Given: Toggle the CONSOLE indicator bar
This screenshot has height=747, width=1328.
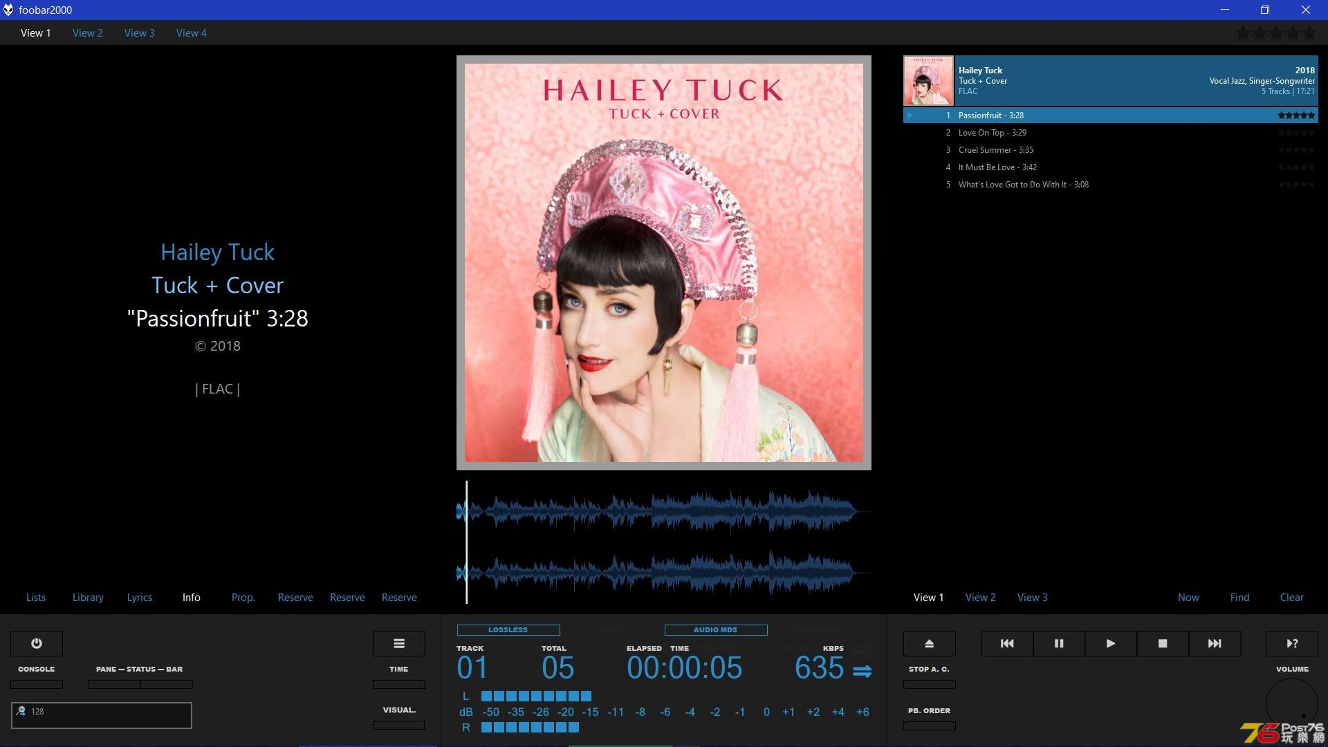Looking at the screenshot, I should tap(37, 684).
